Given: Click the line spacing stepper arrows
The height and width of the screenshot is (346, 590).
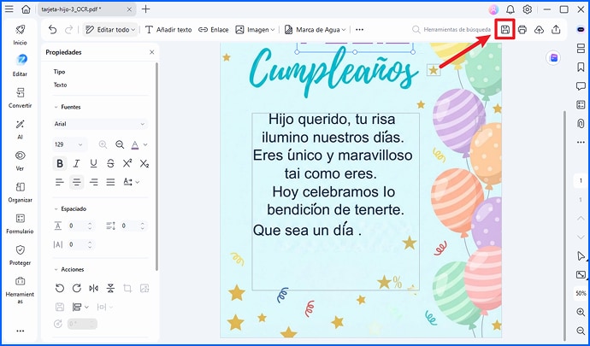Looking at the screenshot, I should [x=142, y=226].
